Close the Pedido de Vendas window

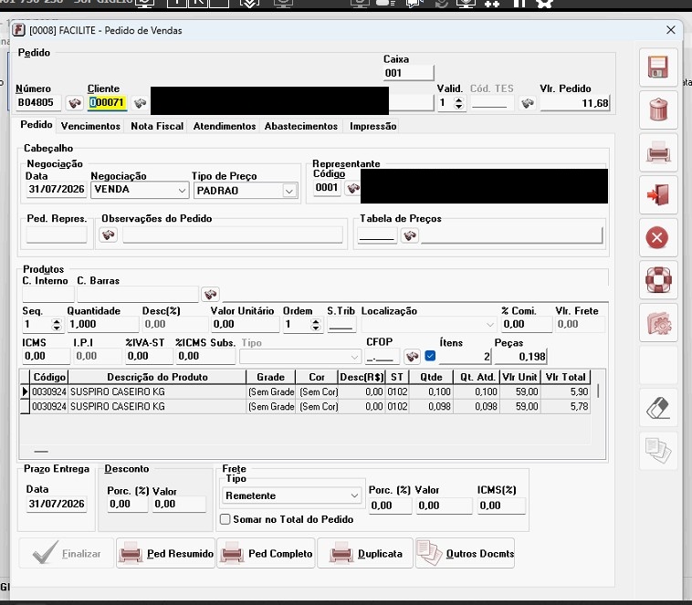click(x=671, y=30)
